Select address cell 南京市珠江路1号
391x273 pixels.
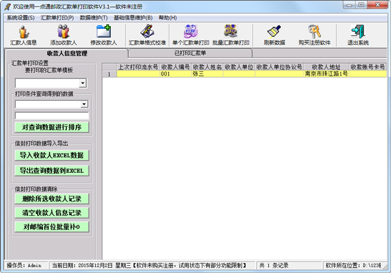pos(326,74)
